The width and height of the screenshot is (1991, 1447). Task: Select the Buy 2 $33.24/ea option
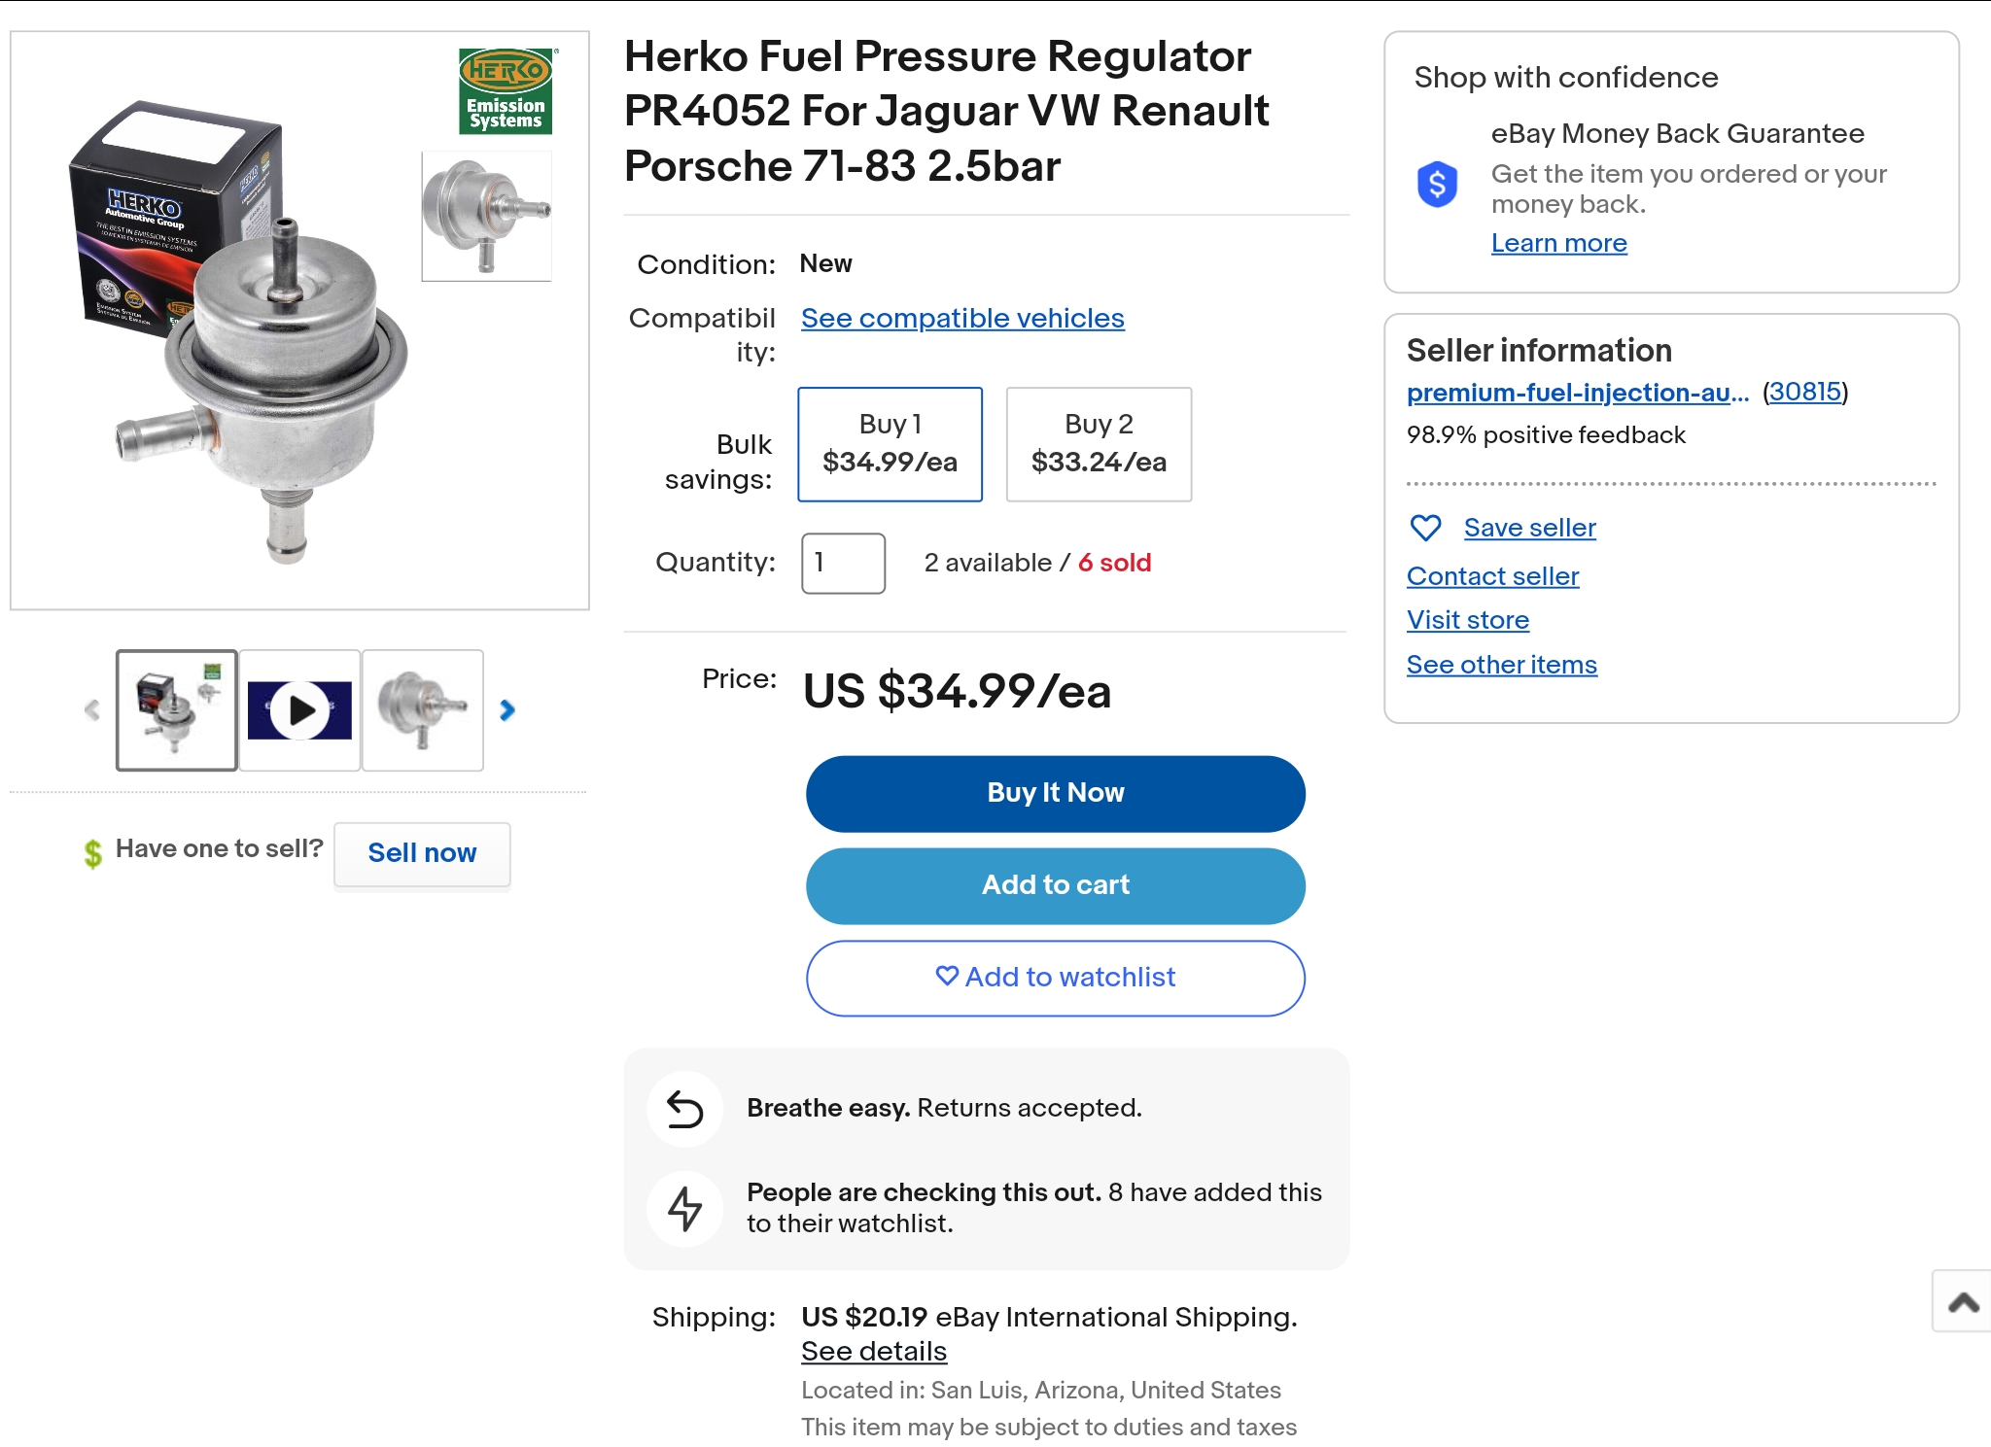click(1099, 444)
